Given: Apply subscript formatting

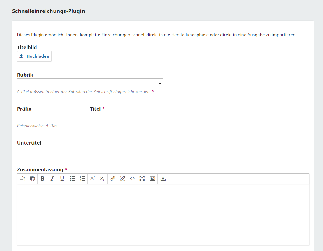Looking at the screenshot, I should pyautogui.click(x=102, y=179).
